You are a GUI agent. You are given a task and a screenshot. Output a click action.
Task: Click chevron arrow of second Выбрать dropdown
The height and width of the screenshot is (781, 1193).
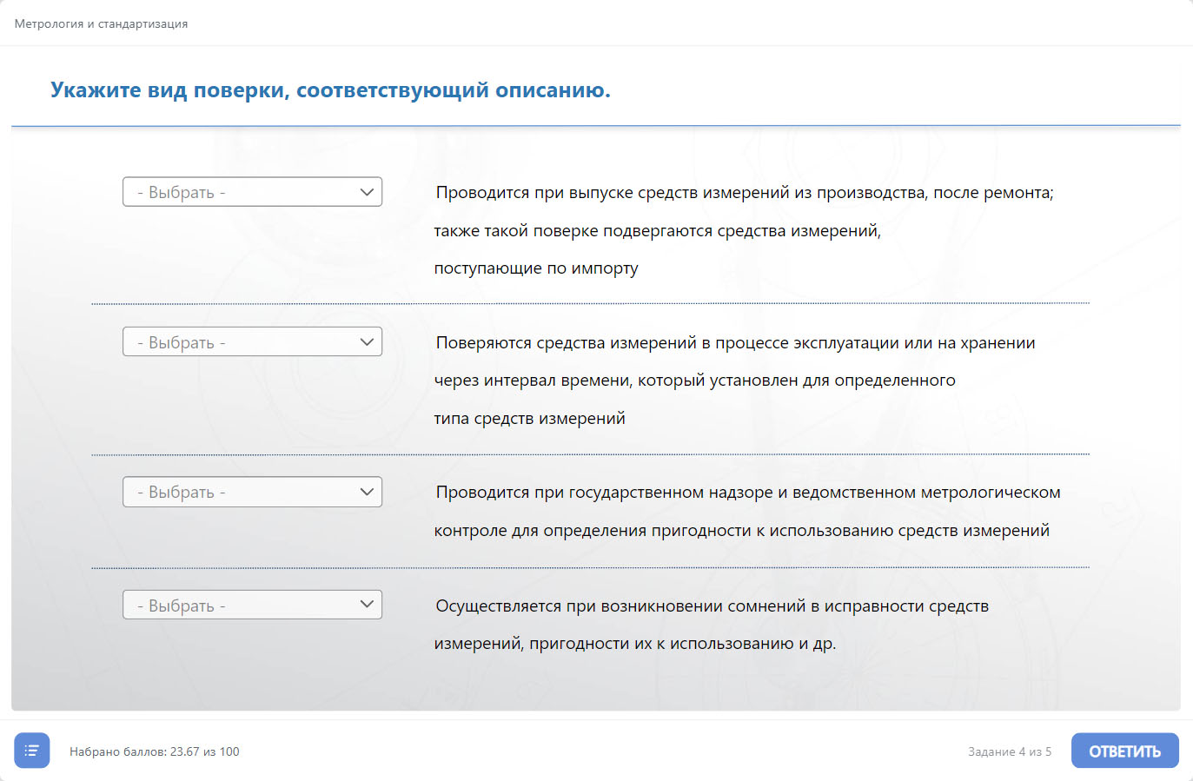367,342
